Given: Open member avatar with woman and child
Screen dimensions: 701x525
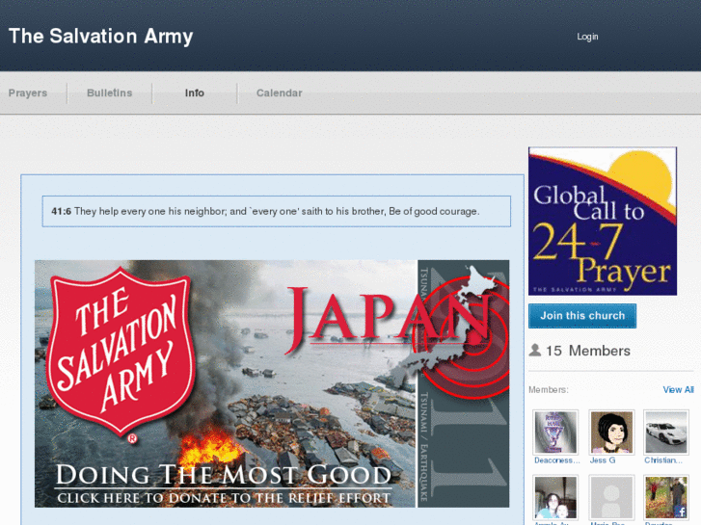Looking at the screenshot, I should coord(555,497).
